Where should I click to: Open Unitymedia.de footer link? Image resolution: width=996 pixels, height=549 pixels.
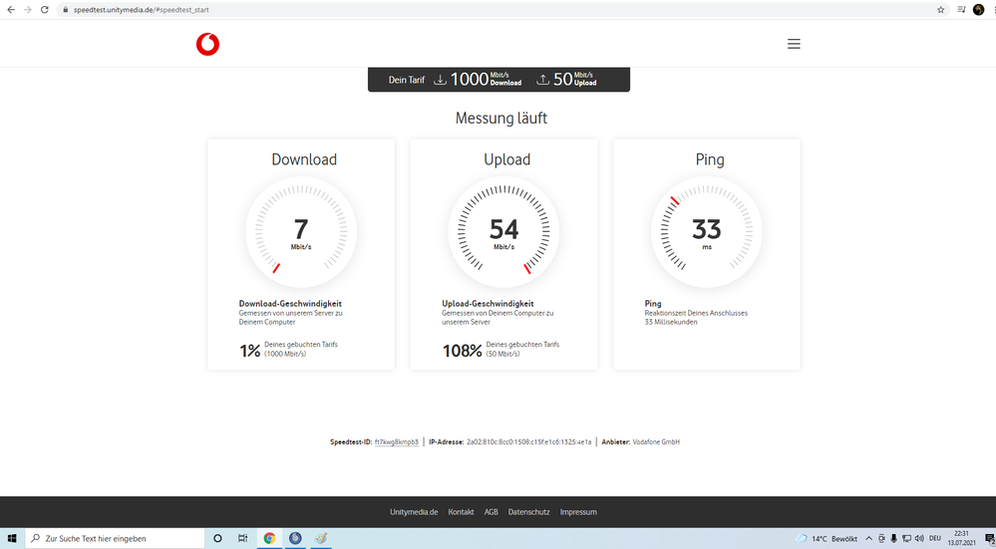click(414, 512)
